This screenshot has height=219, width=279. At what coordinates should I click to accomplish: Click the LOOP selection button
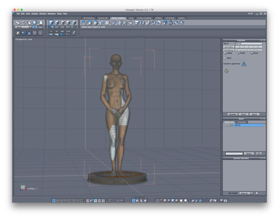(x=57, y=27)
